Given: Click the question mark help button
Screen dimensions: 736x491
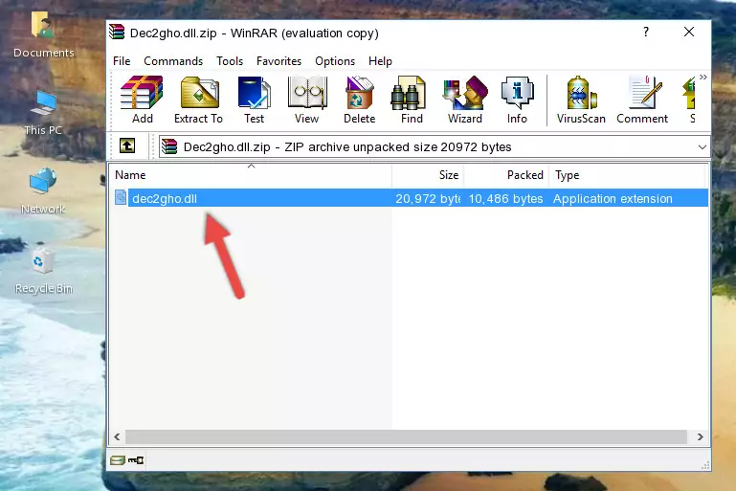Looking at the screenshot, I should (x=646, y=32).
